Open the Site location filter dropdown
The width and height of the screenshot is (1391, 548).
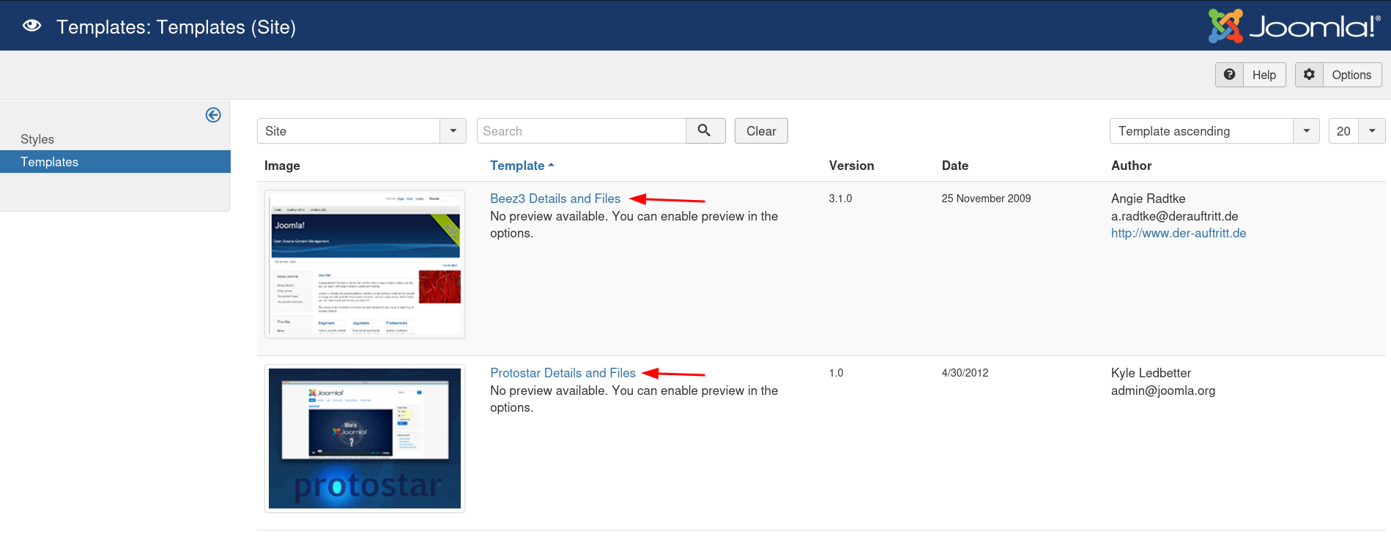tap(453, 131)
